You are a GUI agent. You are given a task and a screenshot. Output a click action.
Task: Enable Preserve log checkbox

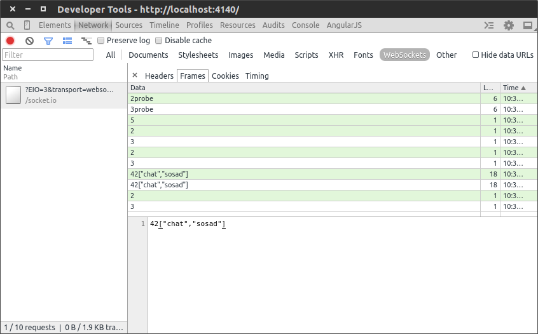tap(101, 41)
